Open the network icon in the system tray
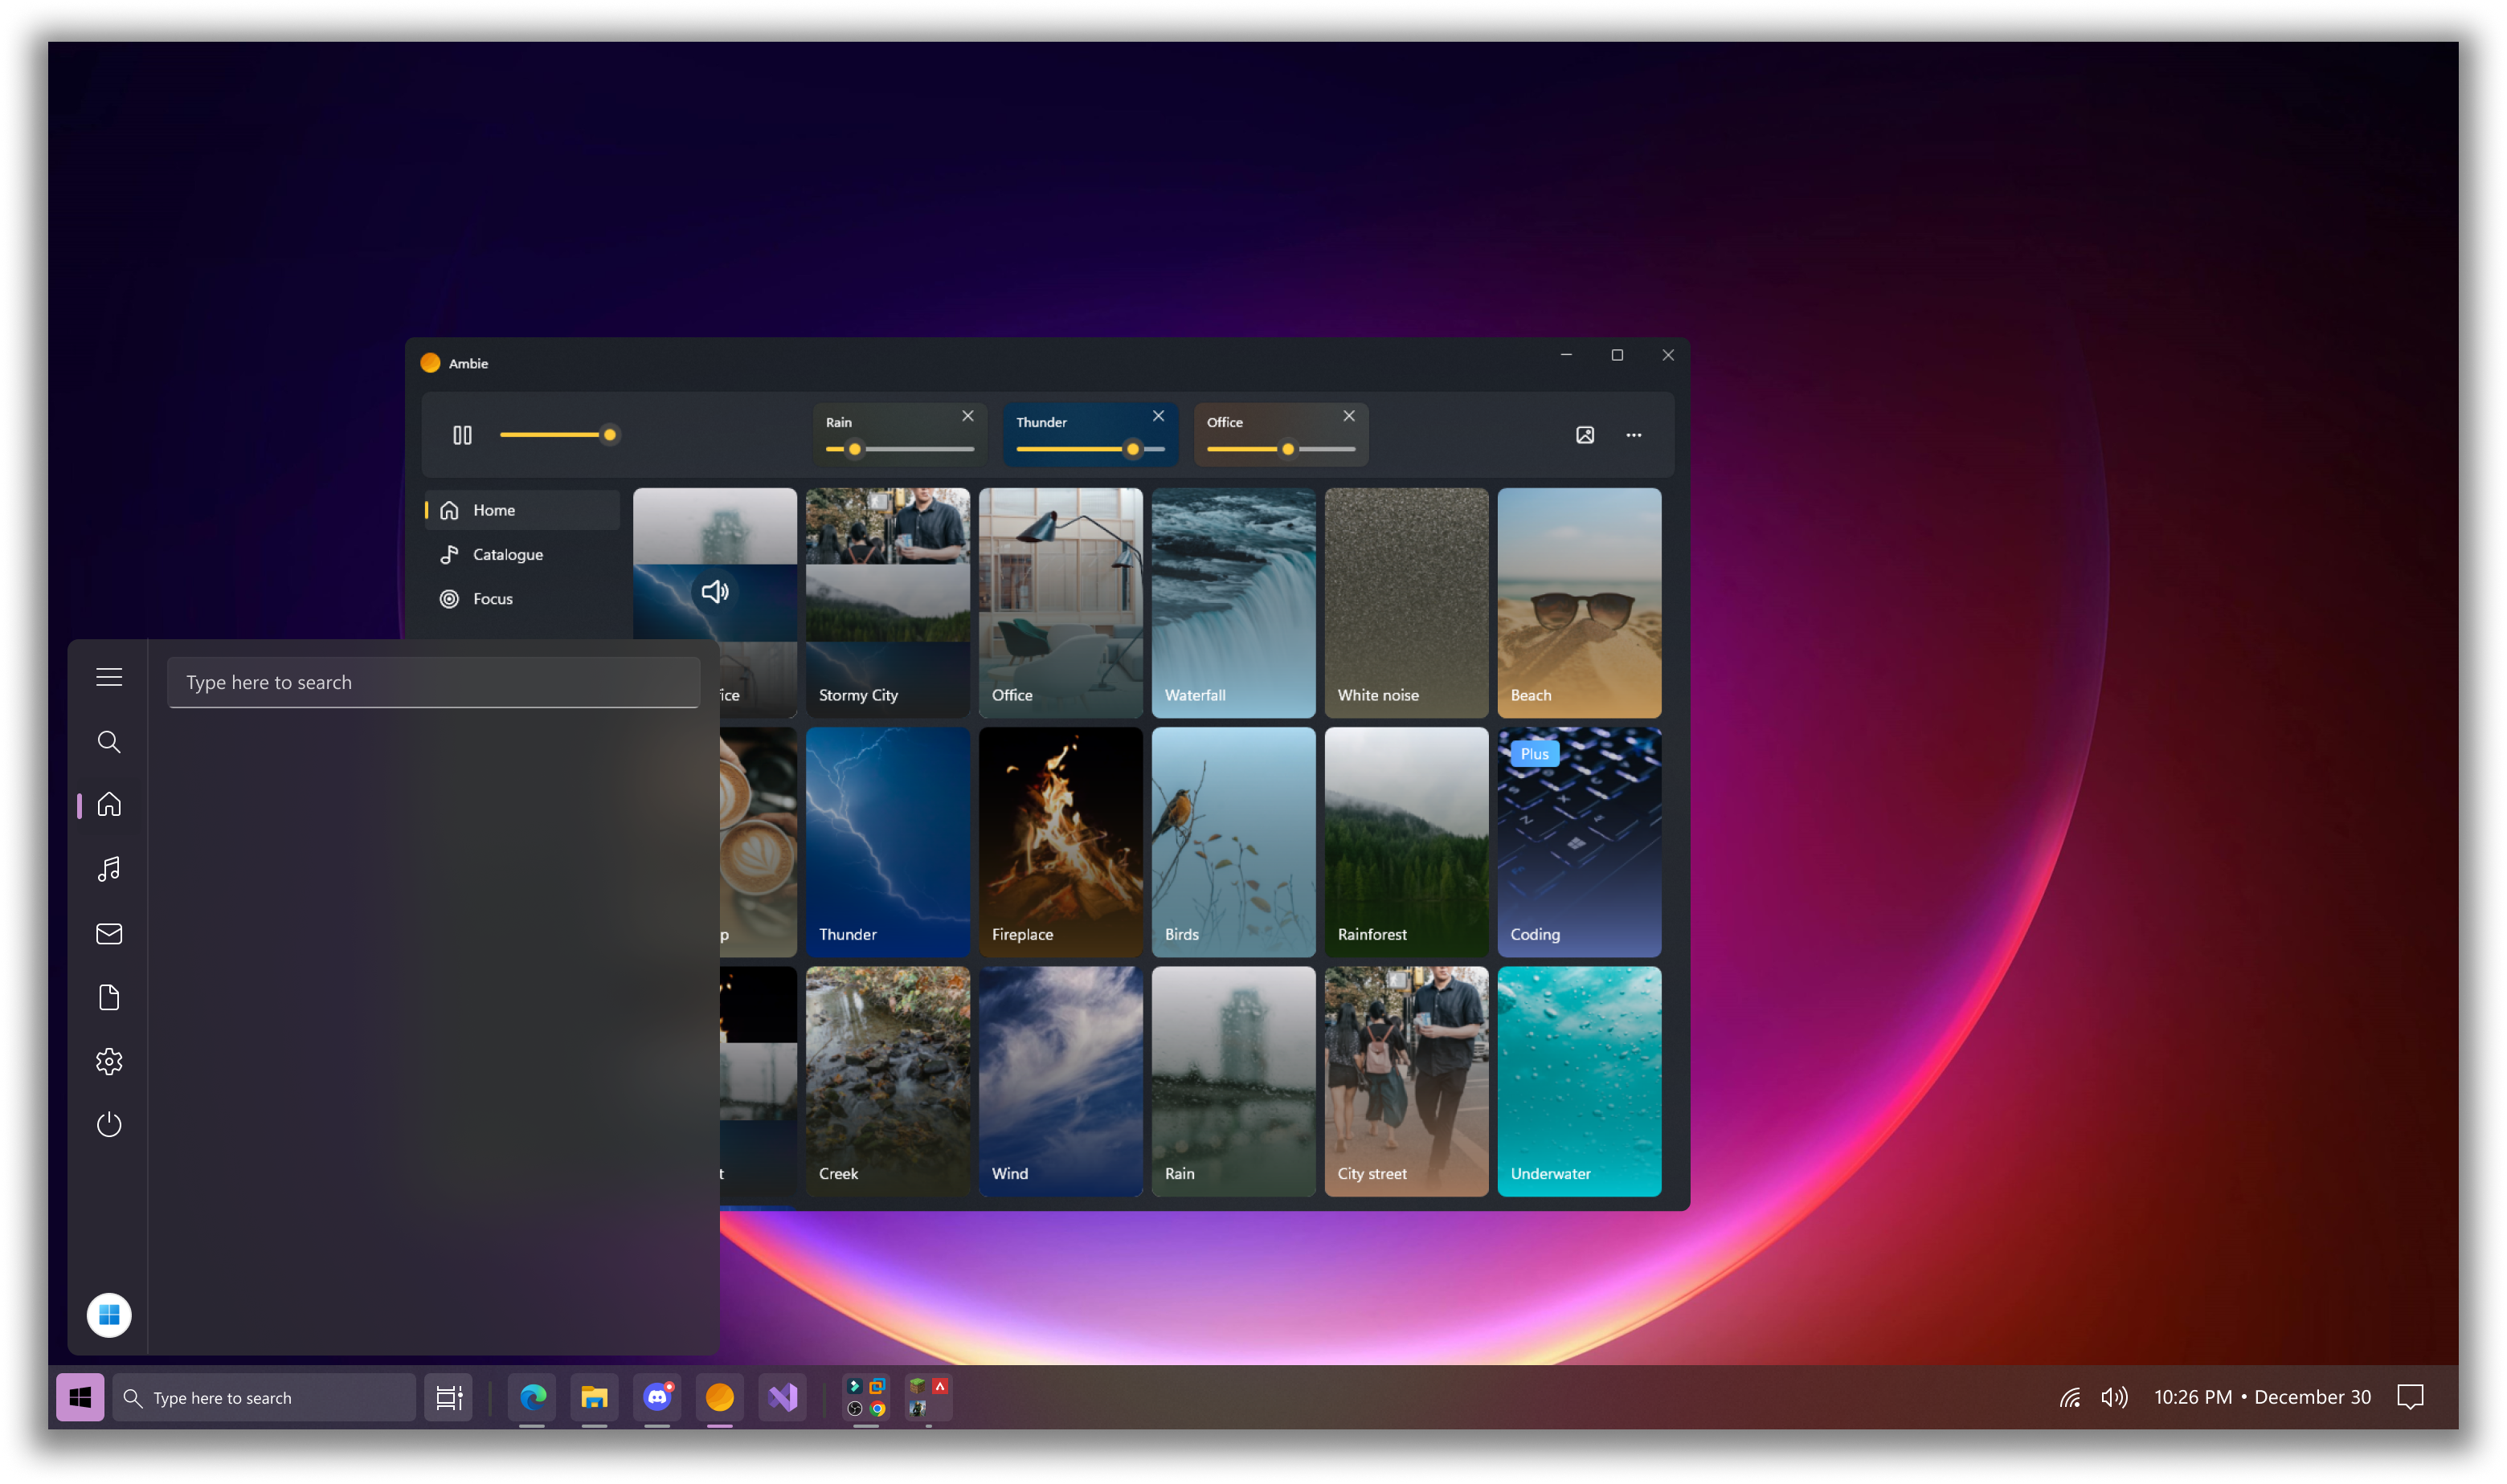 [2070, 1397]
